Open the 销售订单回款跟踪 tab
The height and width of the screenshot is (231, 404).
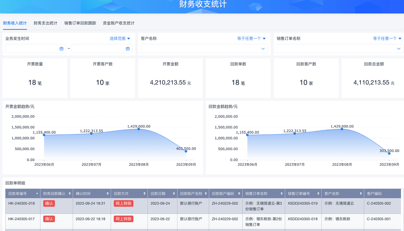[80, 23]
